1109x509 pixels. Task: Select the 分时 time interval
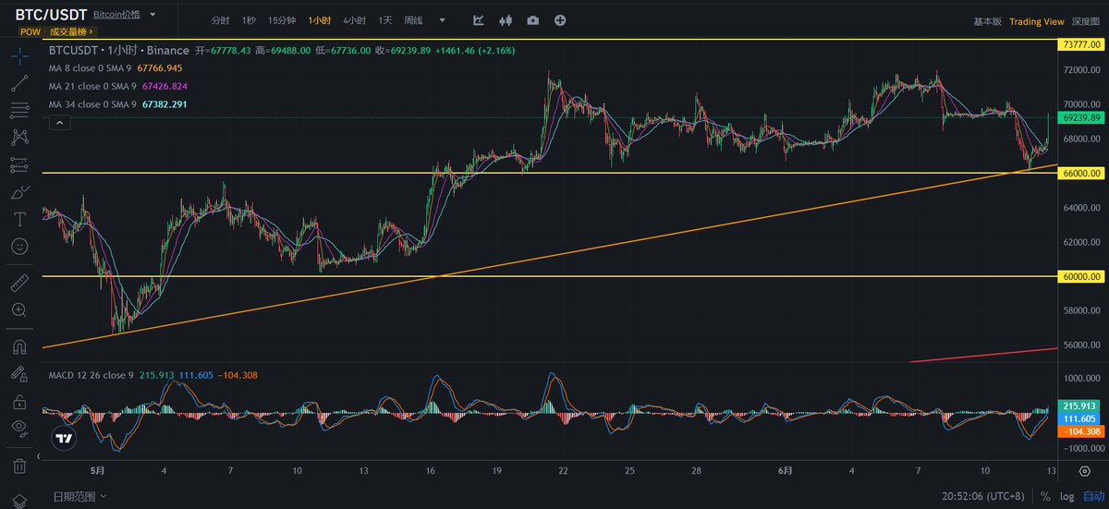coord(220,20)
